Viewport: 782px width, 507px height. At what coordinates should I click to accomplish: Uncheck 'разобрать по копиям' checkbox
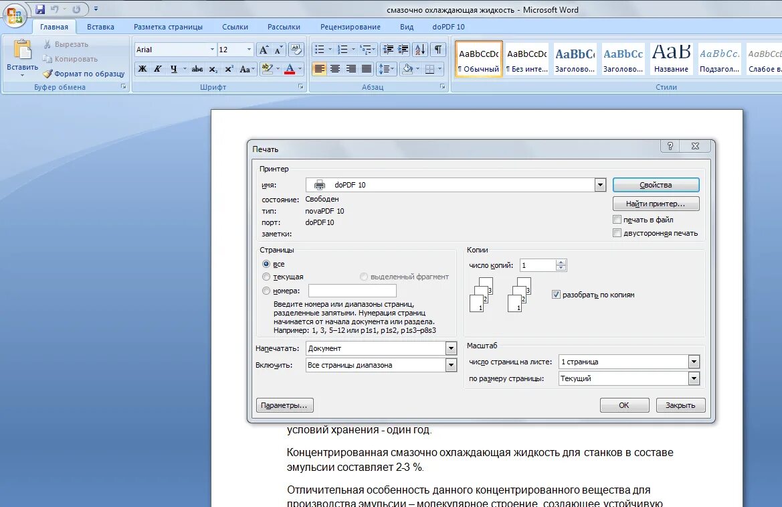click(x=556, y=295)
